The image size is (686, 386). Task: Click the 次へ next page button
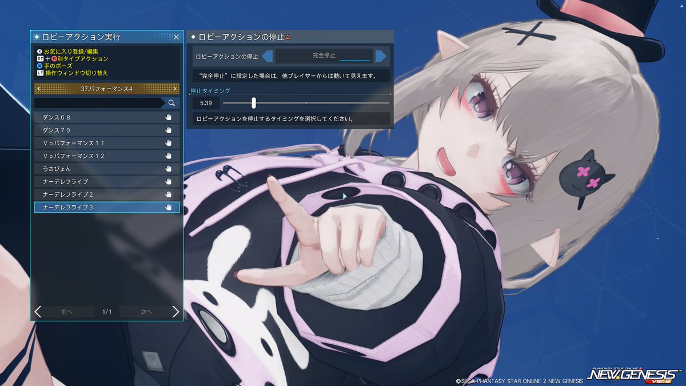[x=145, y=312]
